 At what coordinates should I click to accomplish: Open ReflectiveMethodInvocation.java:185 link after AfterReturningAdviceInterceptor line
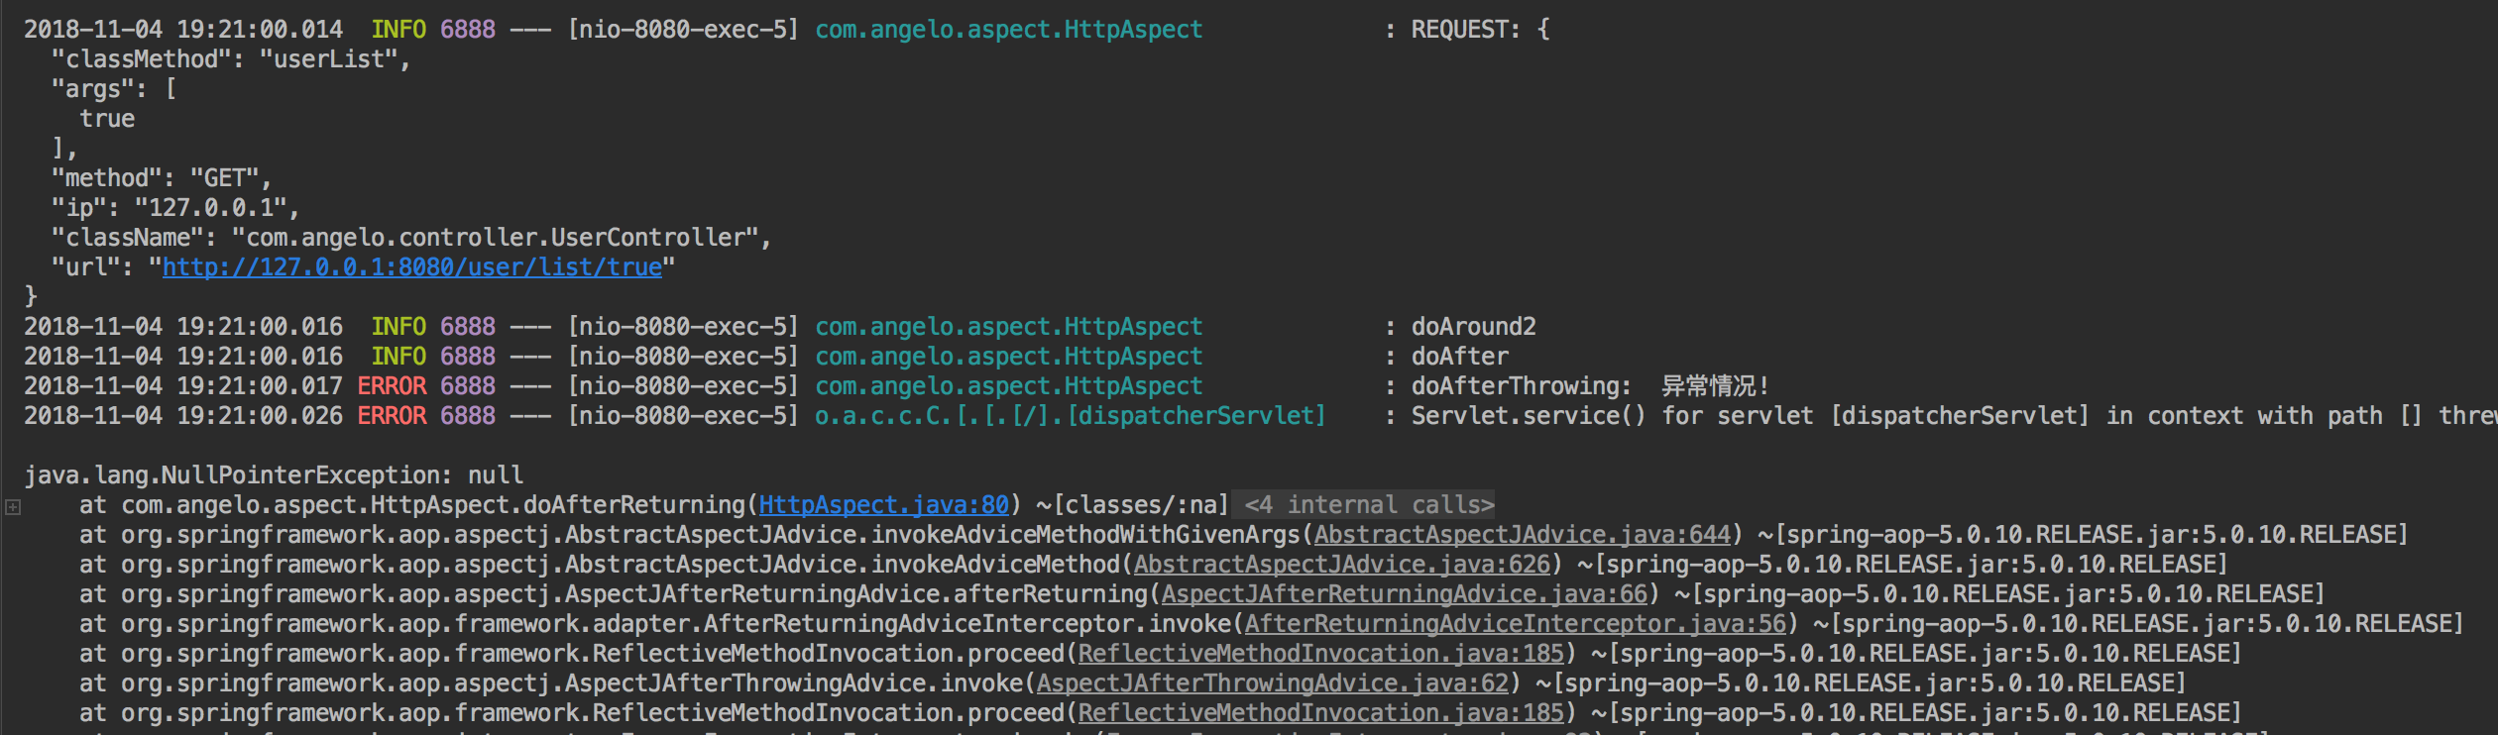point(1320,654)
